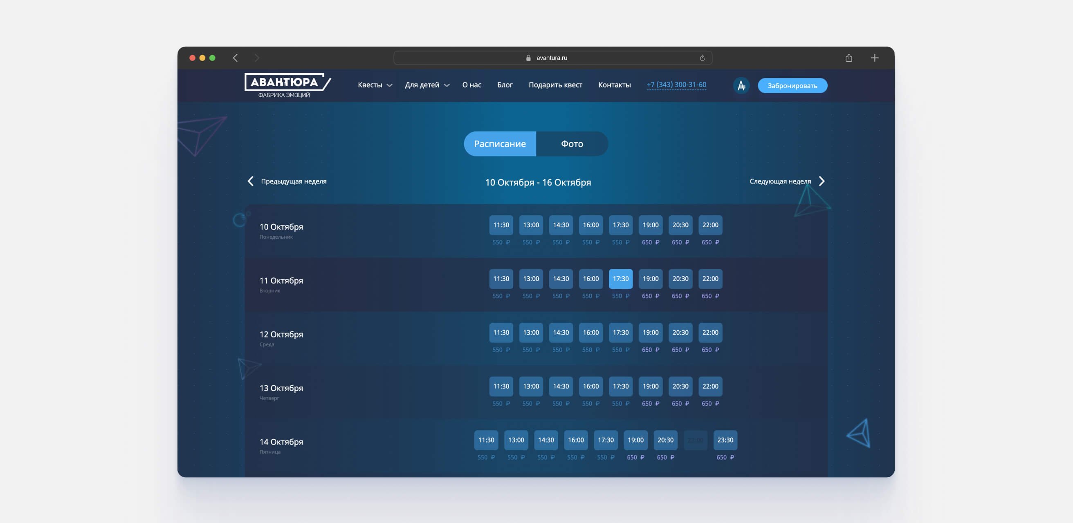Image resolution: width=1073 pixels, height=523 pixels.
Task: Switch to the Фото tab
Action: (x=572, y=143)
